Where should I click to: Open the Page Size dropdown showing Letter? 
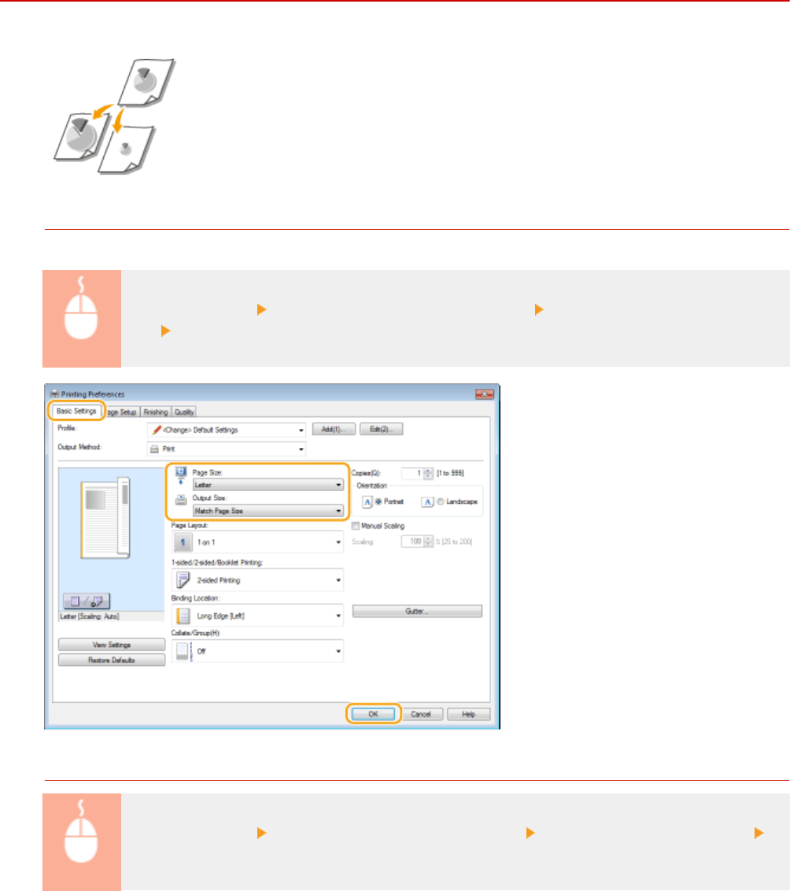tap(268, 485)
